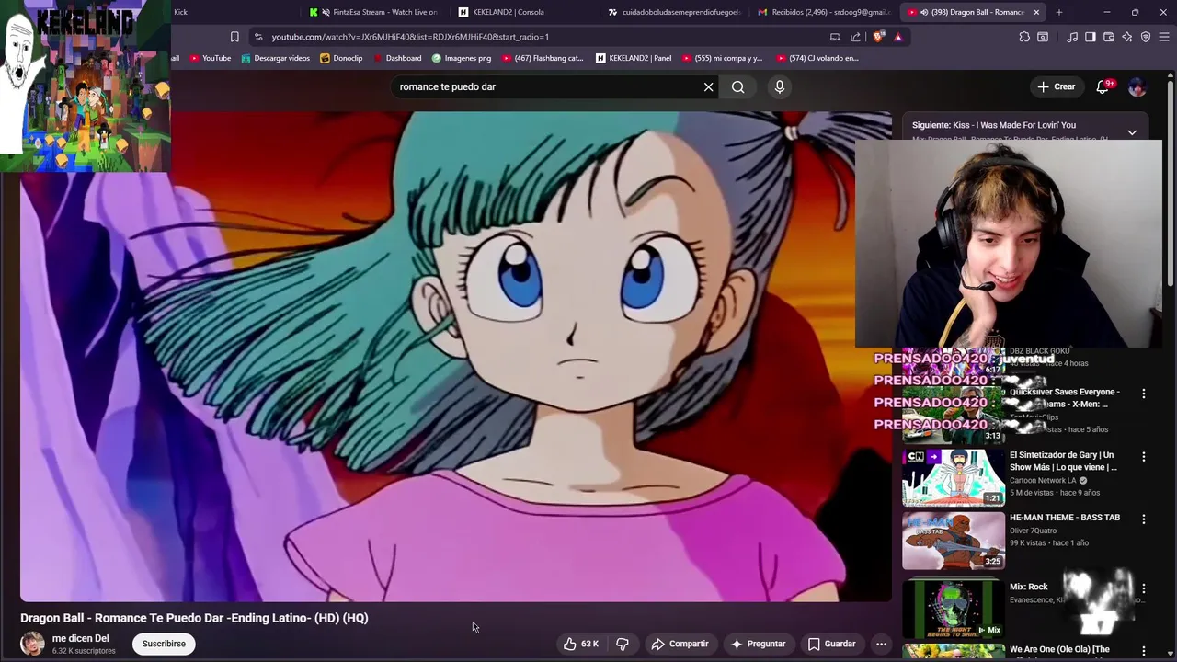This screenshot has height=662, width=1177.
Task: Open options menu for Quicksilver Saves Everyone
Action: point(1143,394)
